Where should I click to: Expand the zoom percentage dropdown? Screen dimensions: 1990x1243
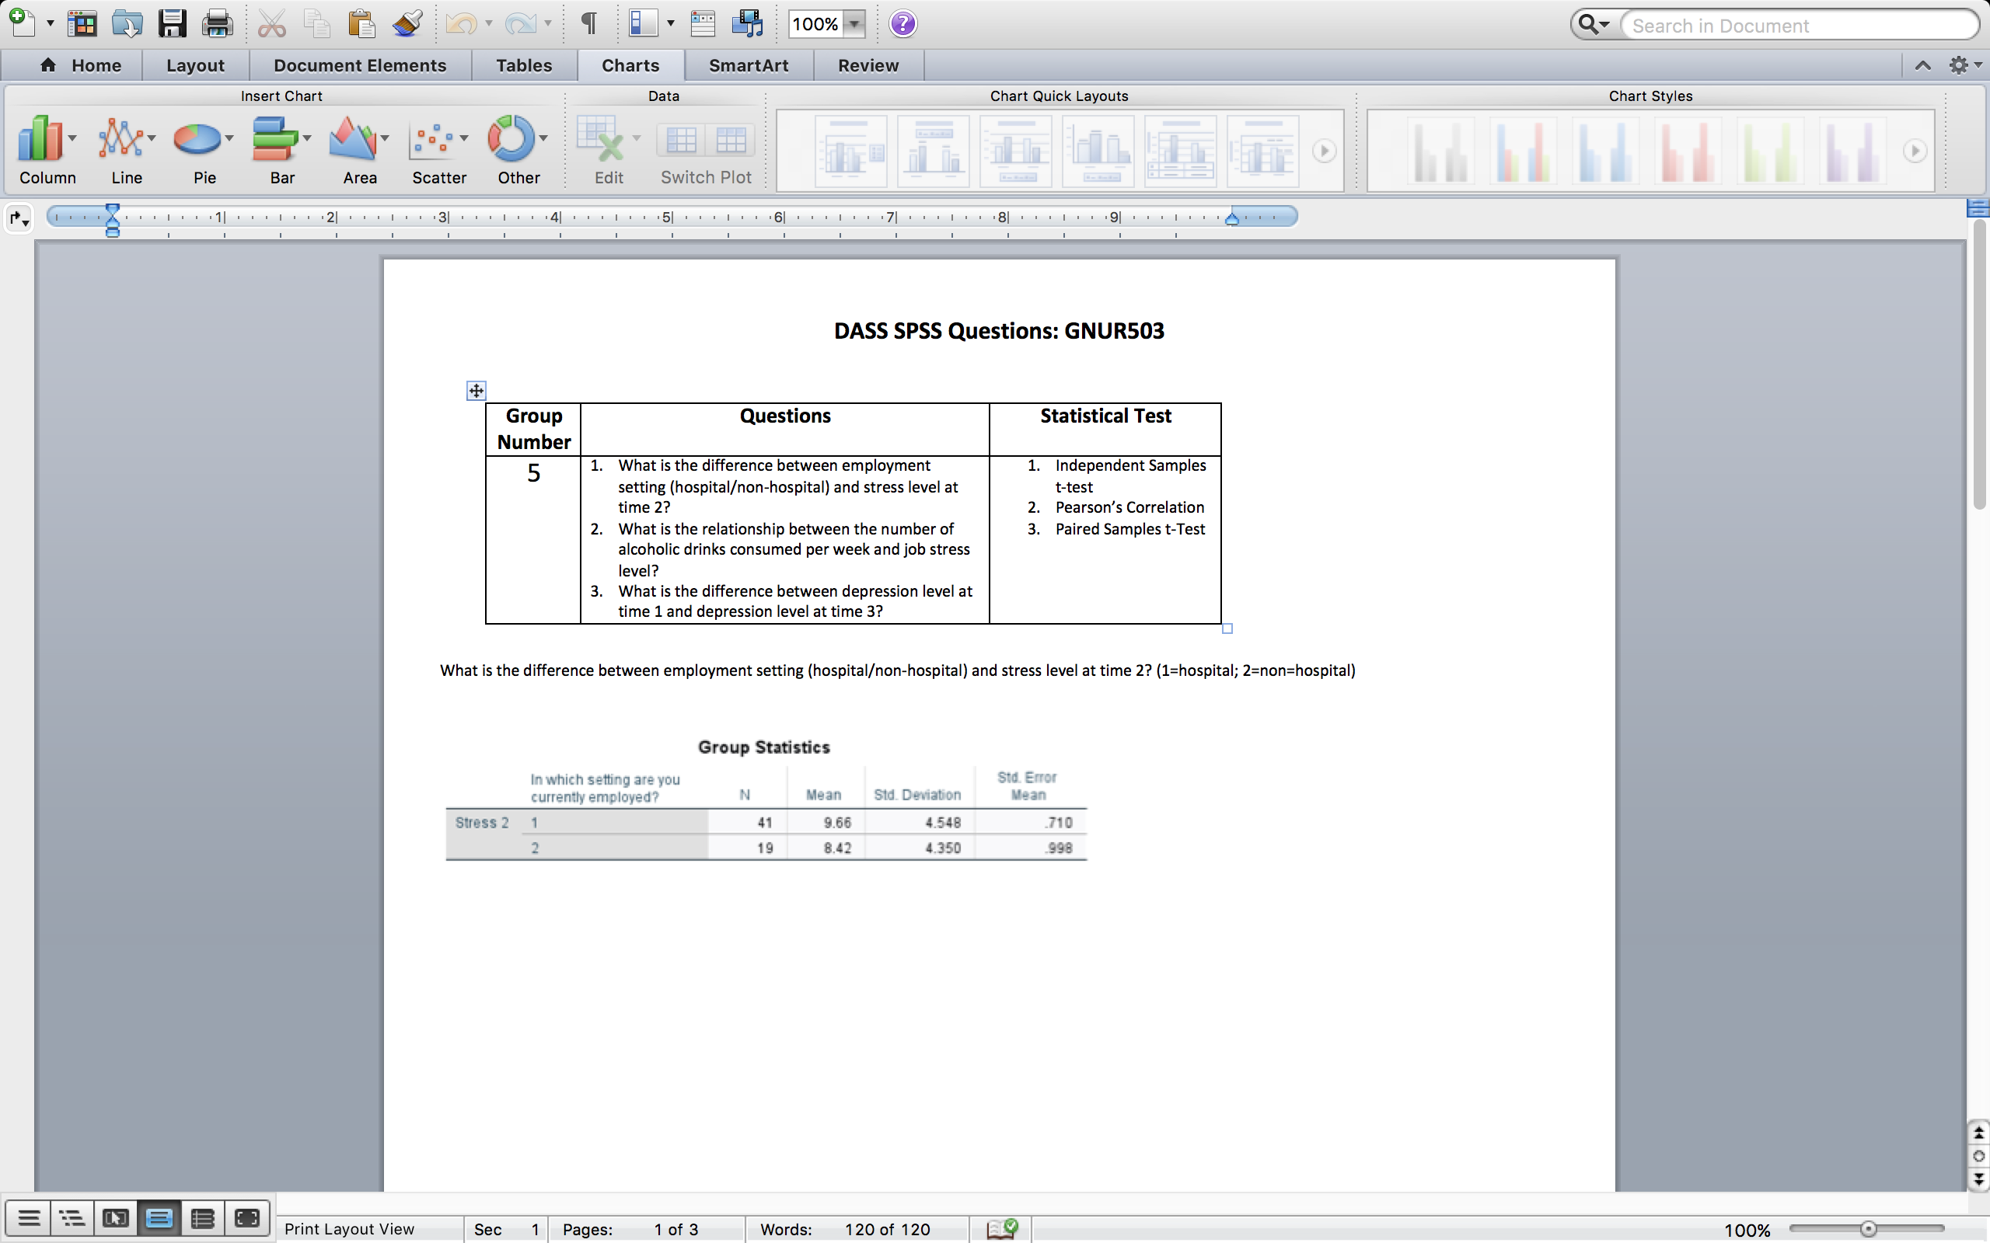point(855,24)
